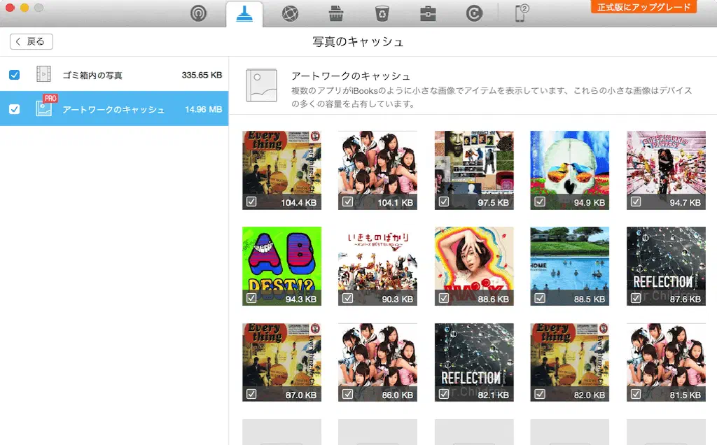Uncheck the 104.4 KB artwork checkbox
The height and width of the screenshot is (445, 717).
pos(251,202)
